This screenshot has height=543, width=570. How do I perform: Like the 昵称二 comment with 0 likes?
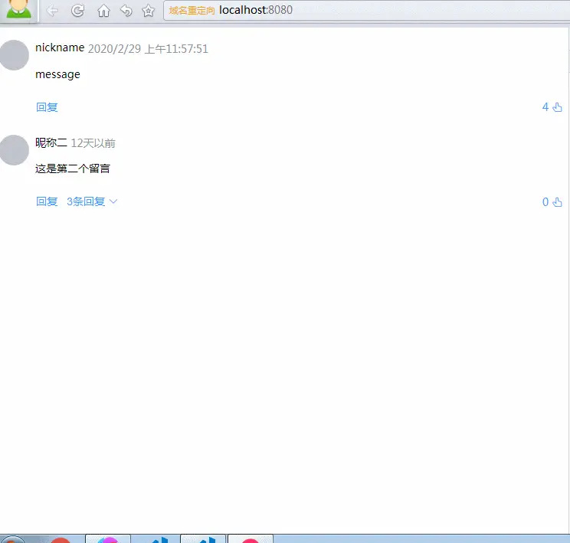coord(552,202)
